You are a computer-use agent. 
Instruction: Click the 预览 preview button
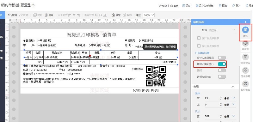click(x=223, y=6)
